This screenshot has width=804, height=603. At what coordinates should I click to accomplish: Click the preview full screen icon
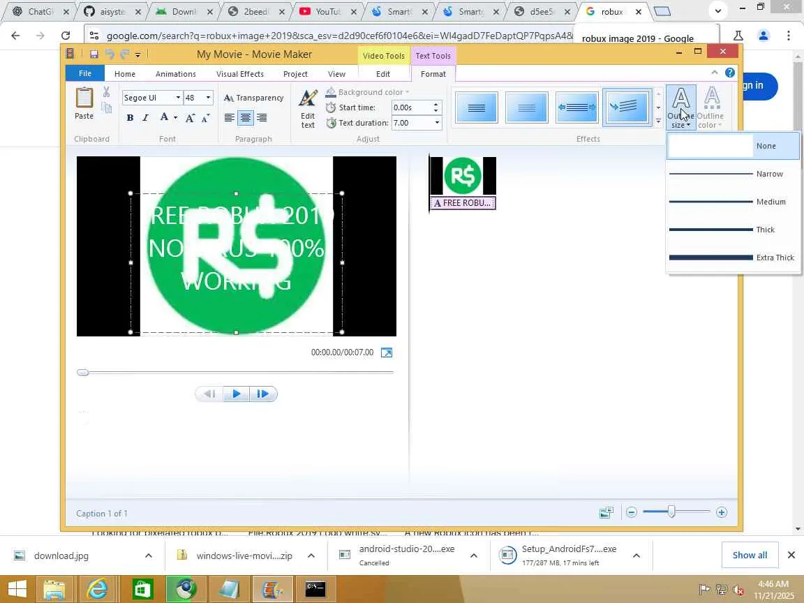click(x=387, y=352)
